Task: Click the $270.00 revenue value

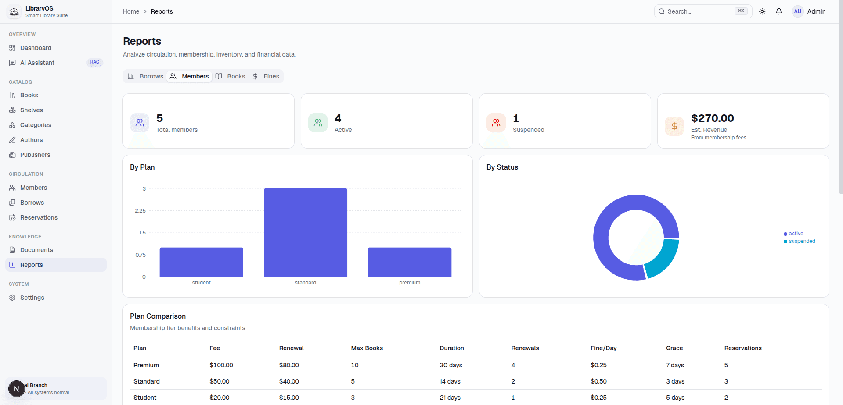Action: (713, 118)
